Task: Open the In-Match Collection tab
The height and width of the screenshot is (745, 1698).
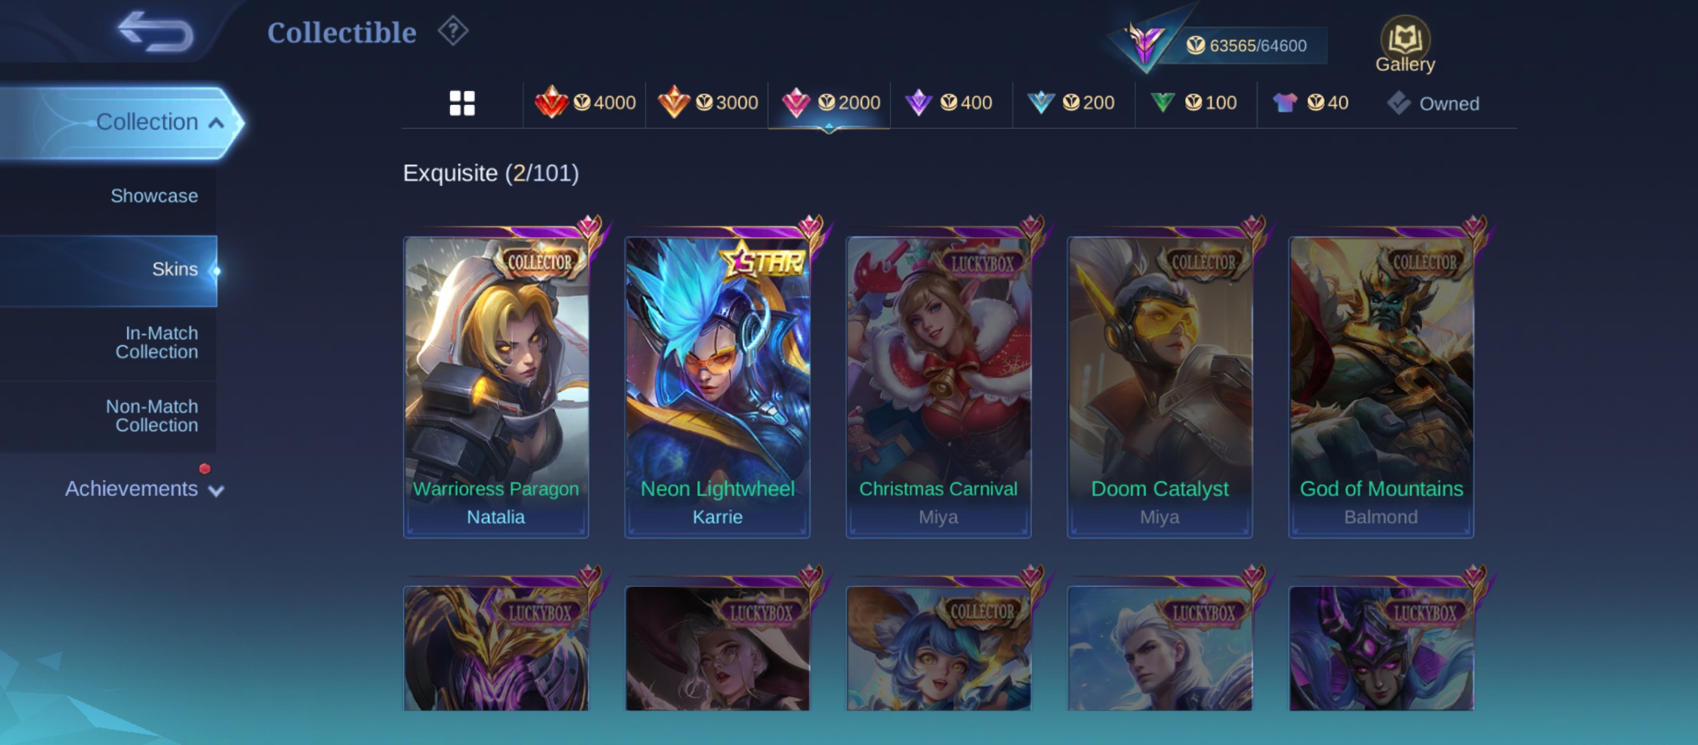Action: click(157, 343)
